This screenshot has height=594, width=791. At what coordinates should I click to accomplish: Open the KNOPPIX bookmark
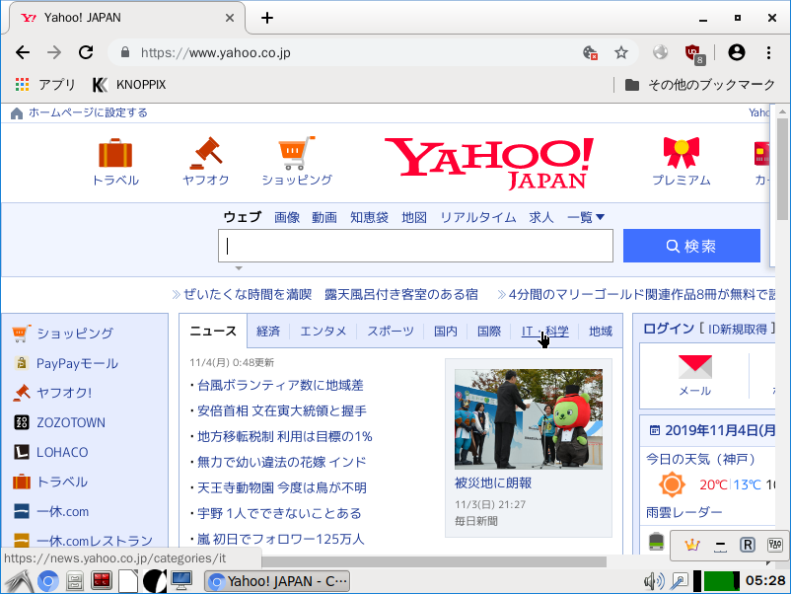point(129,84)
